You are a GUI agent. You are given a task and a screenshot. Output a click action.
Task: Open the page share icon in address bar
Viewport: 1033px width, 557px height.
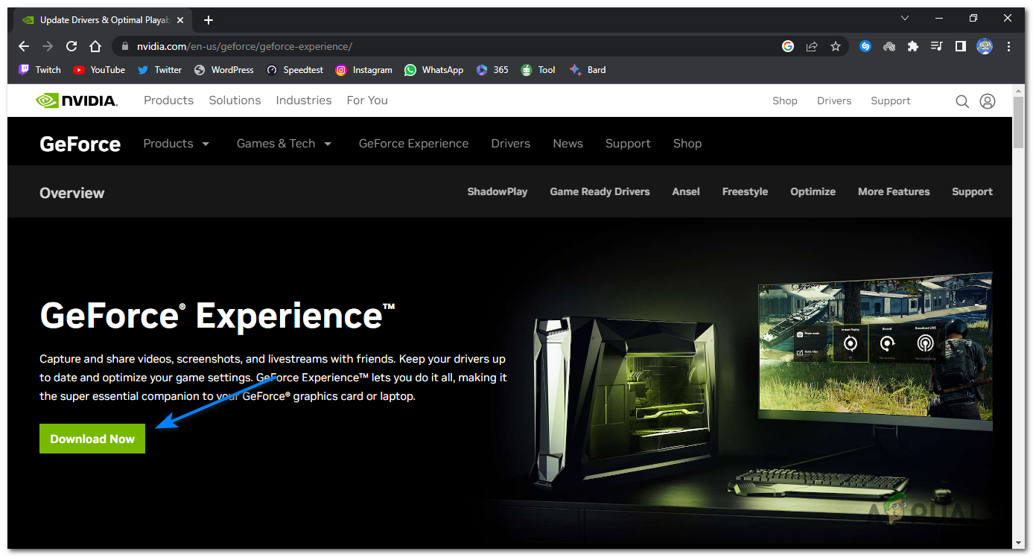pos(811,46)
